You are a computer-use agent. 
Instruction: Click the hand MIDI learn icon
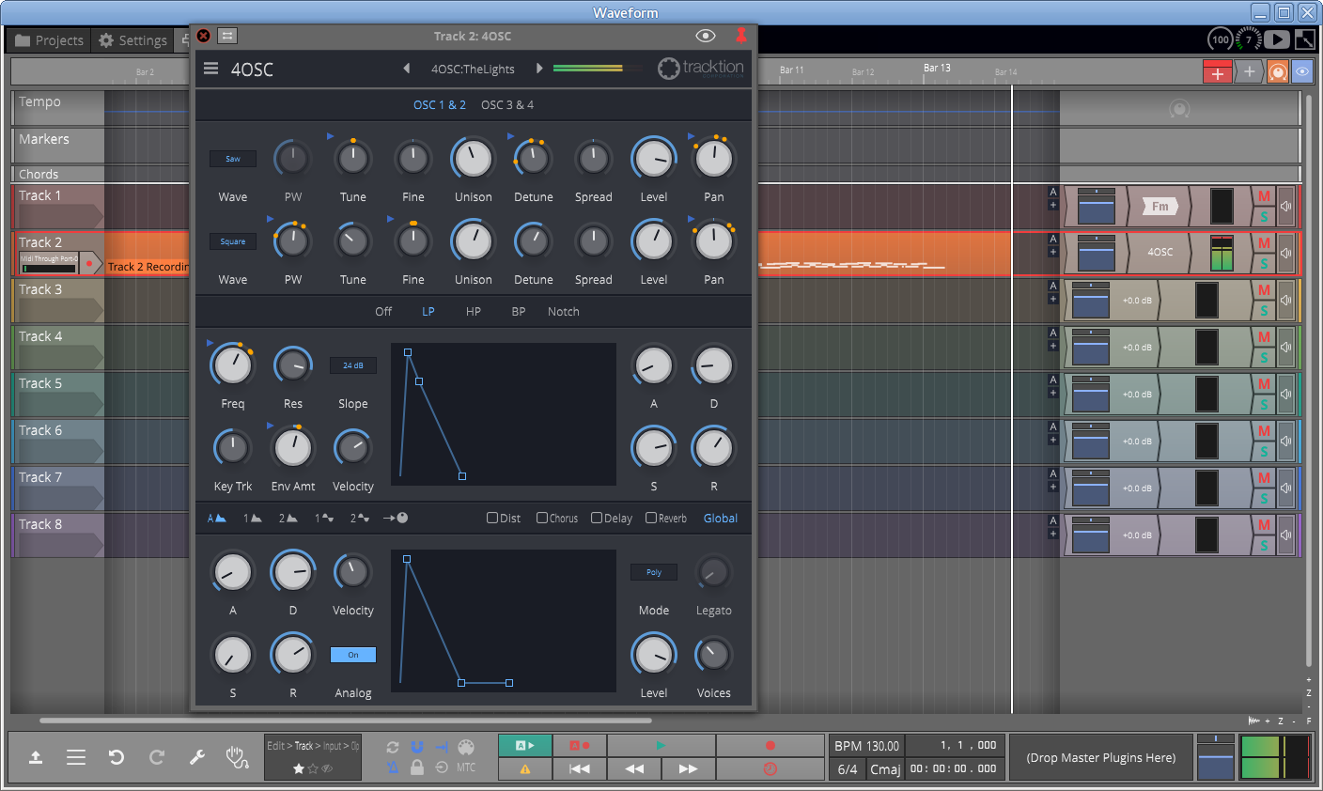238,757
